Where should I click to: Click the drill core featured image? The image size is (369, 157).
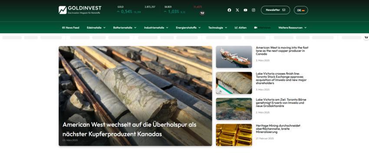coord(135,96)
